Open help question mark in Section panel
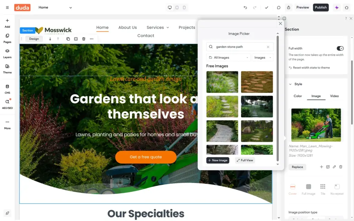This screenshot has width=354, height=221. (x=346, y=19)
